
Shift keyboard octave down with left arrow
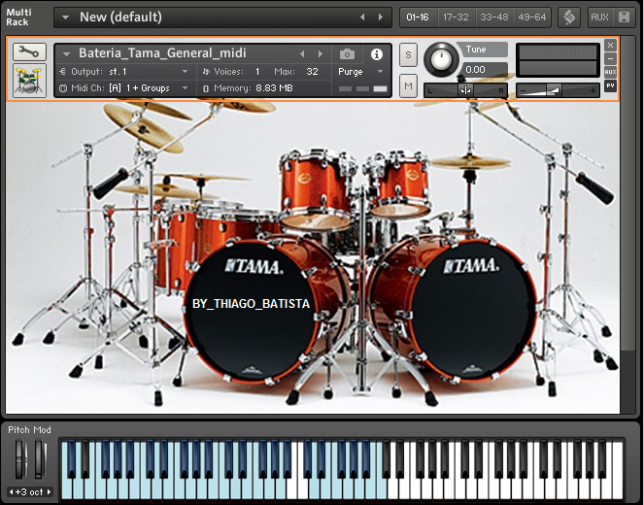pyautogui.click(x=11, y=491)
